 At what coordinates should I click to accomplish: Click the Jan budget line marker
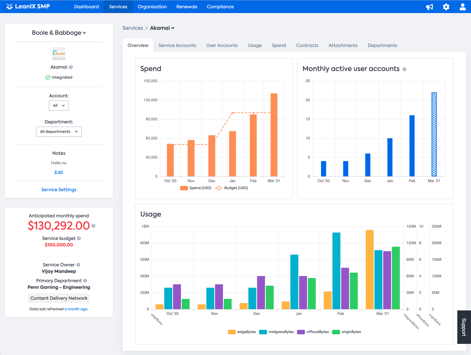coord(232,113)
